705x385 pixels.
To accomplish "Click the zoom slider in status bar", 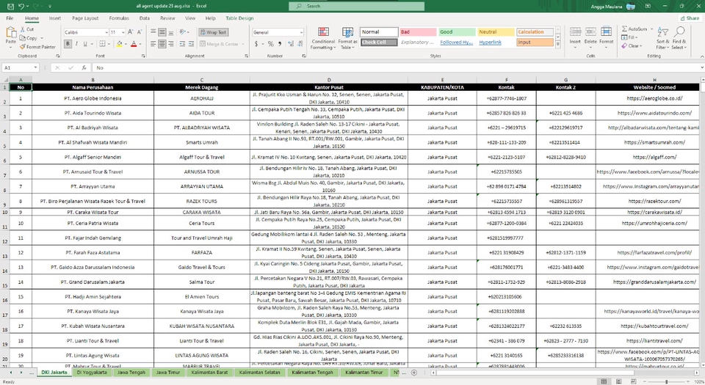I will tap(666, 381).
